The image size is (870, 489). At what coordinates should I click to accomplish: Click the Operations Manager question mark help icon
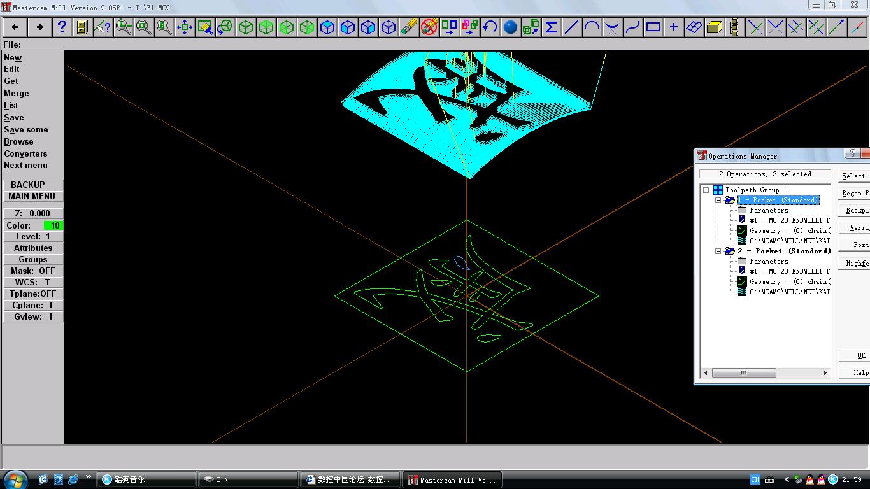pos(853,153)
